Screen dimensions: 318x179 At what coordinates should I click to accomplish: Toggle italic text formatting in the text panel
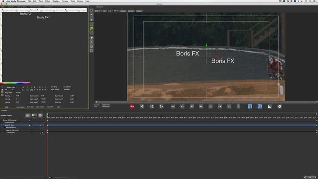[37, 87]
